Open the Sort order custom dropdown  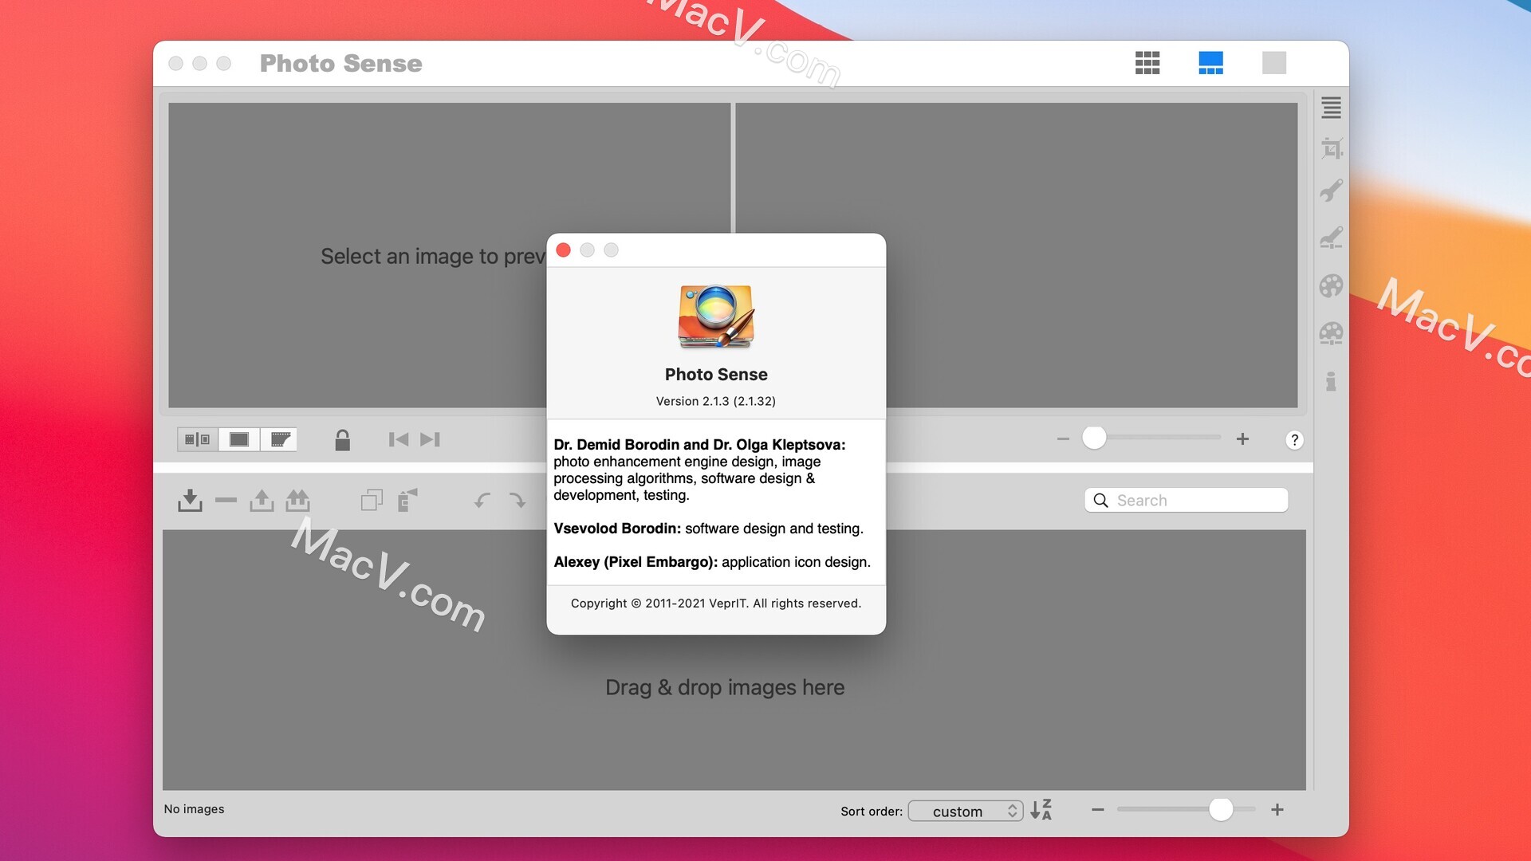coord(966,811)
